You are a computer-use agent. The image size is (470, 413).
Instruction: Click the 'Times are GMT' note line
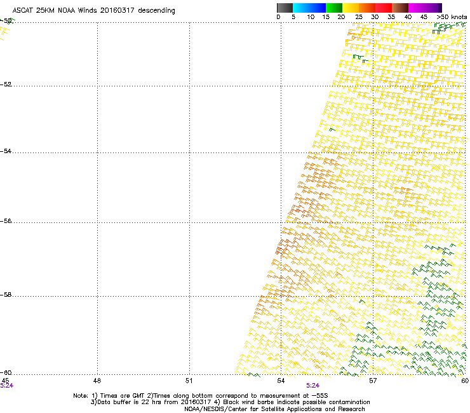[201, 396]
